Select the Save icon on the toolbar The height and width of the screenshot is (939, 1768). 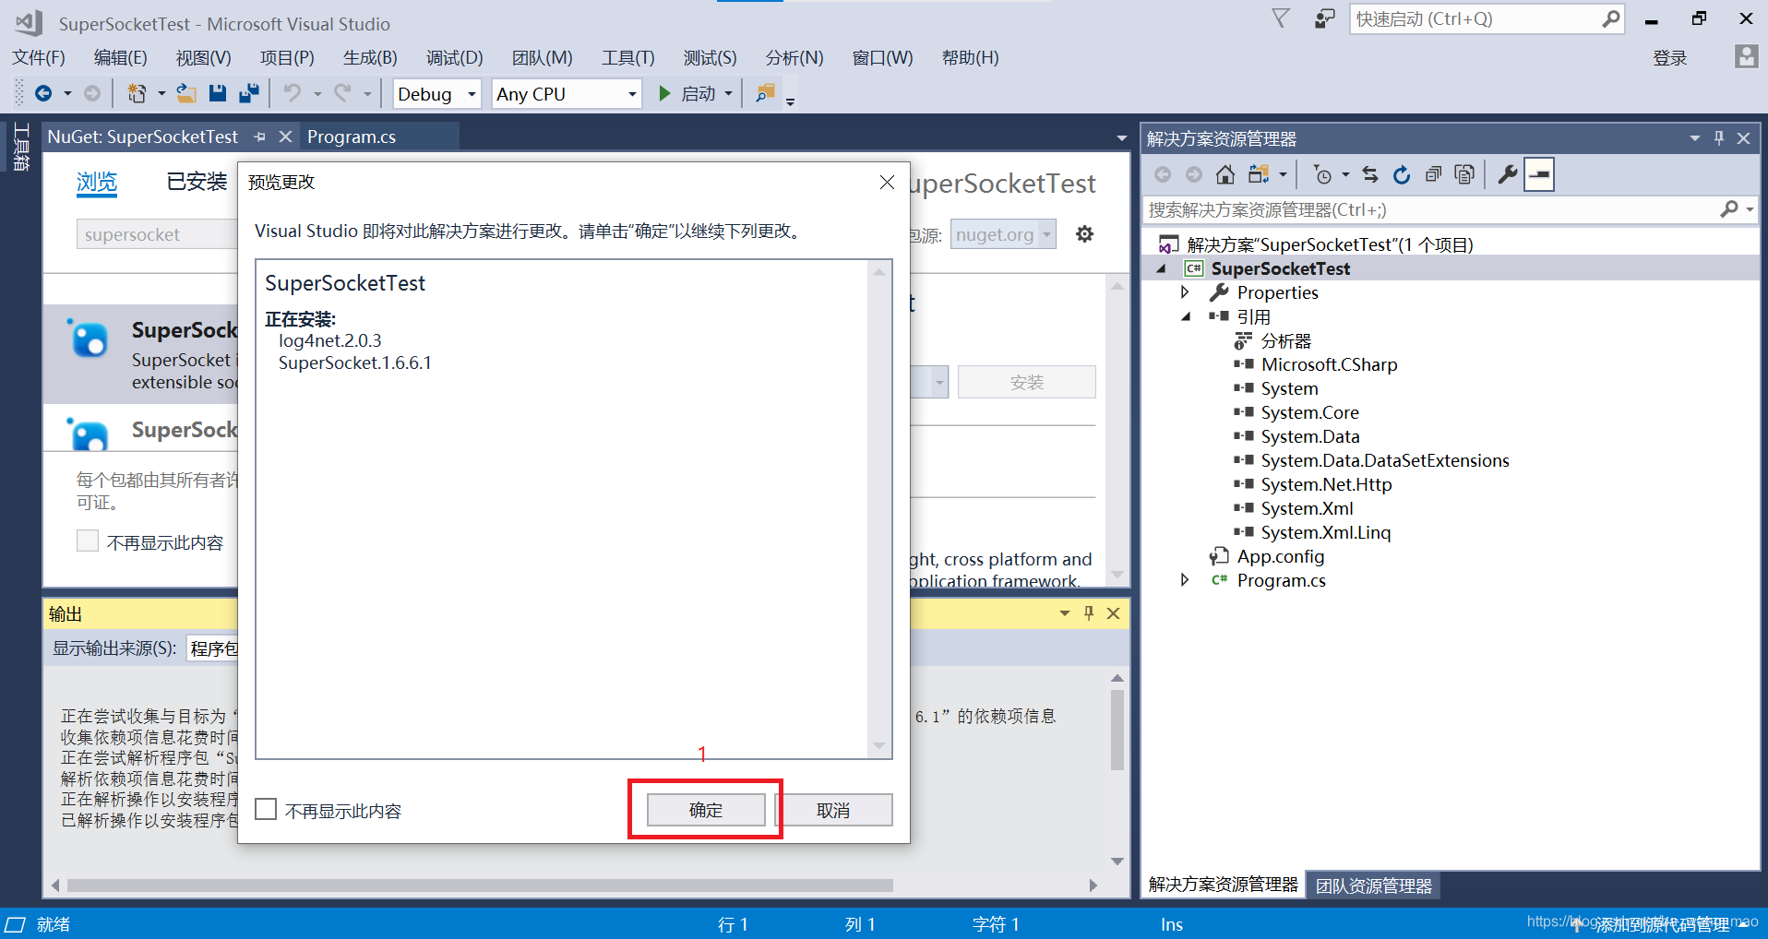[x=218, y=93]
